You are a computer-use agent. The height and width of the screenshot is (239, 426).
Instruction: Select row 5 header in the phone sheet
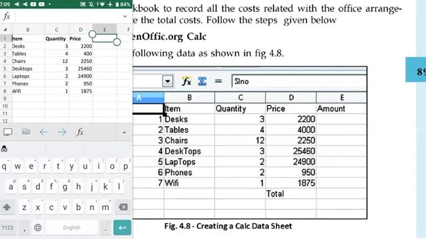5,68
